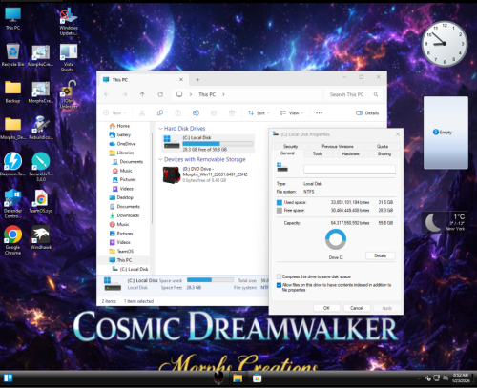The width and height of the screenshot is (477, 388).
Task: Select the Windhawk desktop shortcut
Action: [41, 237]
